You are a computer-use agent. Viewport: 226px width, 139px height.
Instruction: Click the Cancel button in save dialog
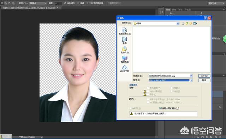pyautogui.click(x=204, y=80)
